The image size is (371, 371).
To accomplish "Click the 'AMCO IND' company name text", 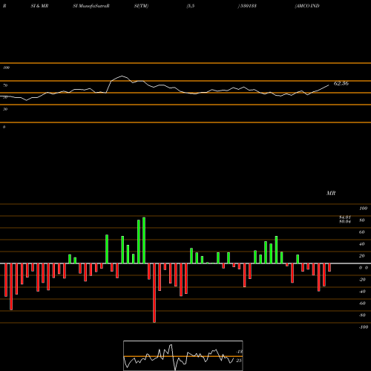I will tap(307, 6).
